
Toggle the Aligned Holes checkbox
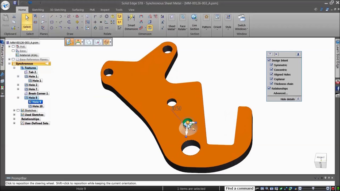click(x=271, y=74)
